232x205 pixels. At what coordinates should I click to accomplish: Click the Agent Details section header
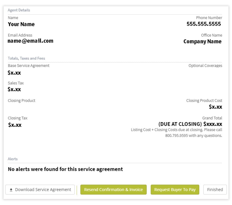[19, 10]
